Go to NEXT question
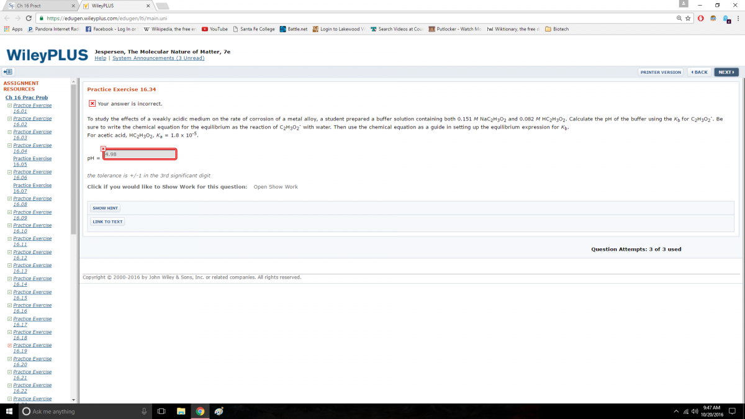 tap(726, 72)
